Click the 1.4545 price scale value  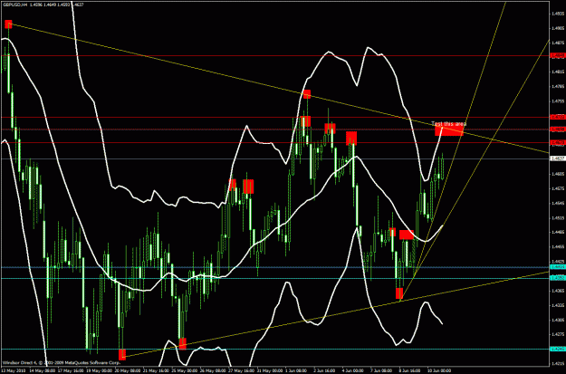(x=558, y=203)
